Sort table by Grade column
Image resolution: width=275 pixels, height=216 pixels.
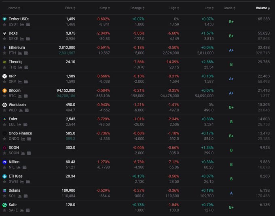pos(229,8)
